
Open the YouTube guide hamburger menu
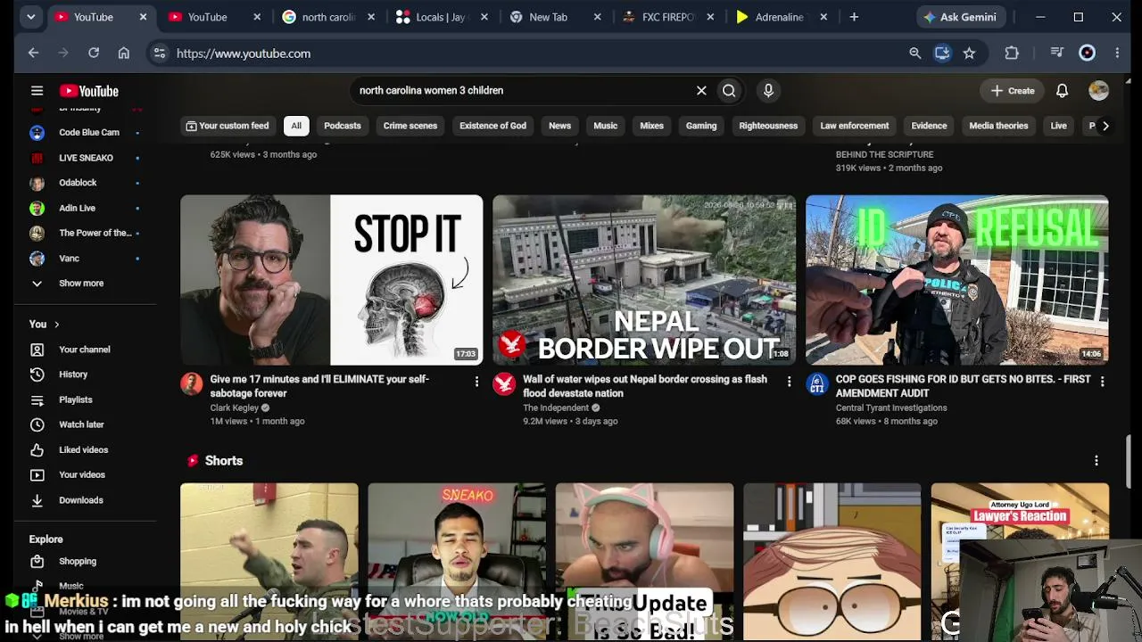click(37, 90)
